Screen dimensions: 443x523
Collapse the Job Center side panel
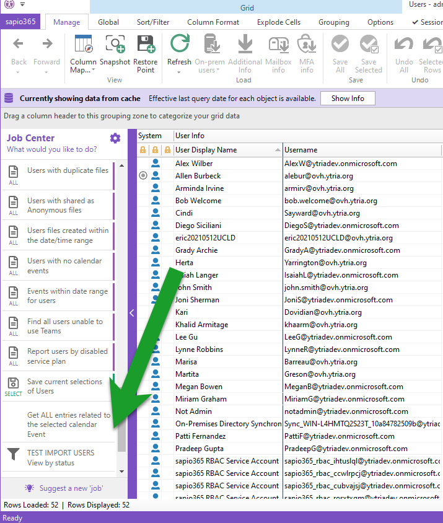click(x=131, y=313)
